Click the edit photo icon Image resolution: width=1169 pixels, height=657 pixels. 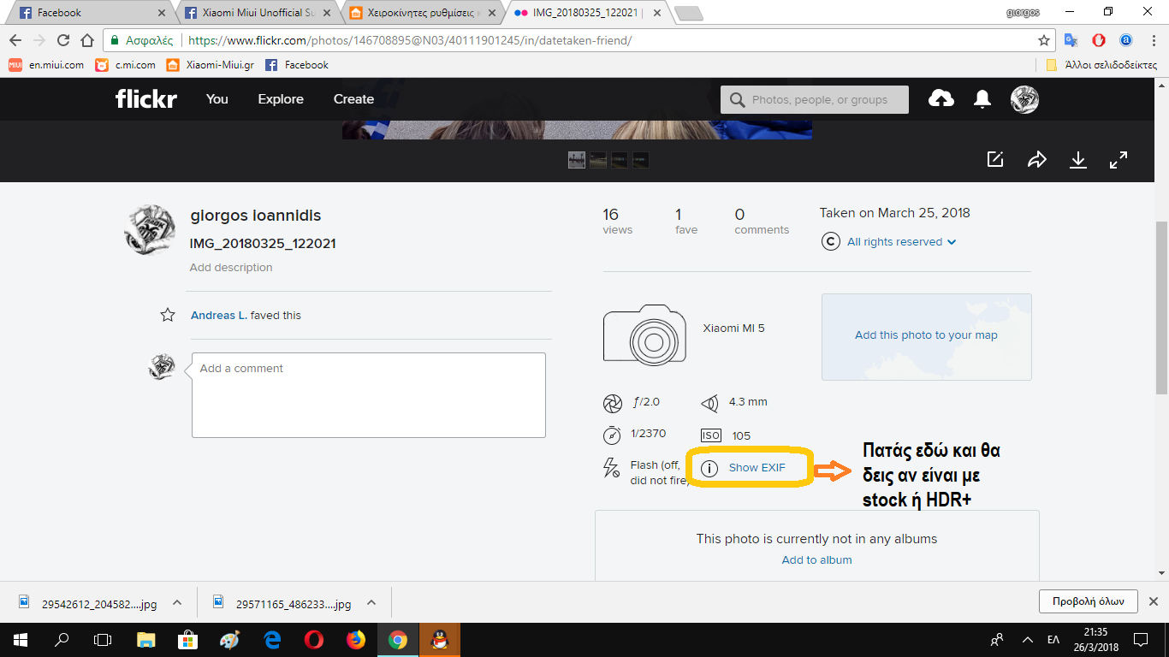(x=995, y=159)
